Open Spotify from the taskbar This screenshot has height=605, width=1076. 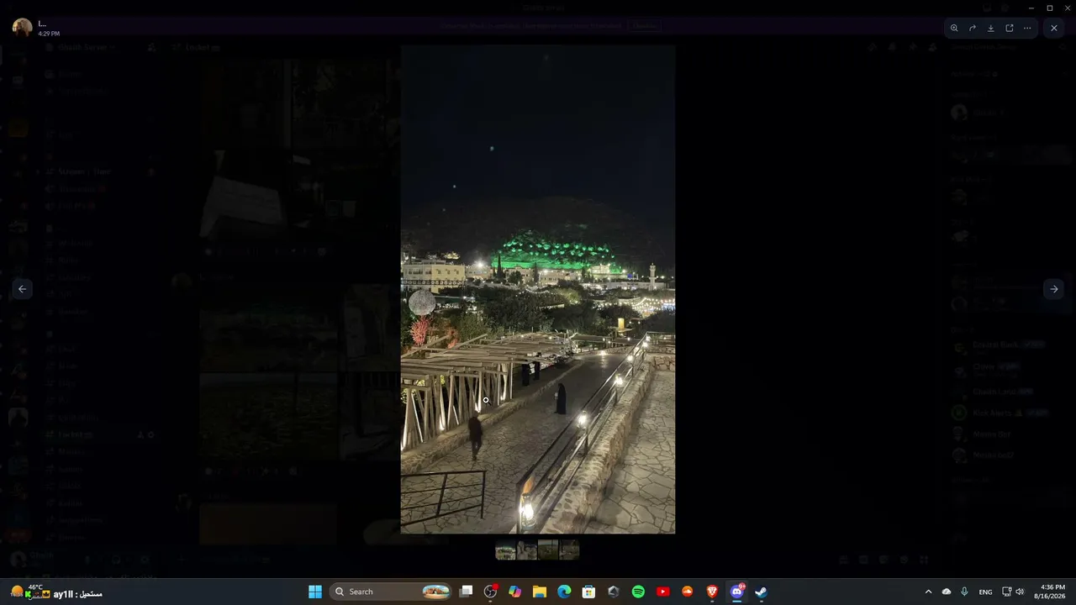(x=638, y=592)
